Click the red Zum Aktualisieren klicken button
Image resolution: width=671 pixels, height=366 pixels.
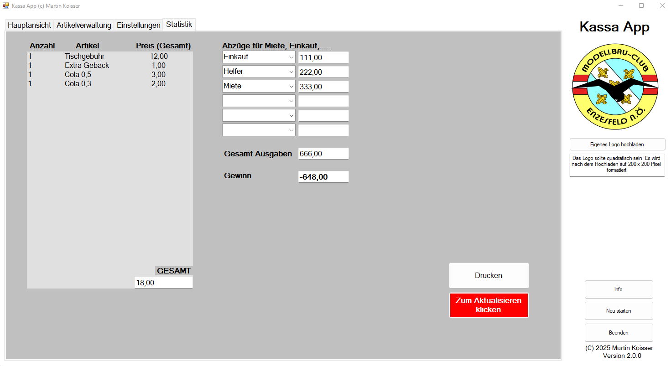coord(489,305)
